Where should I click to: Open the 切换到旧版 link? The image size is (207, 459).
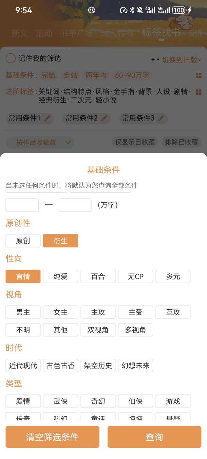click(x=181, y=60)
